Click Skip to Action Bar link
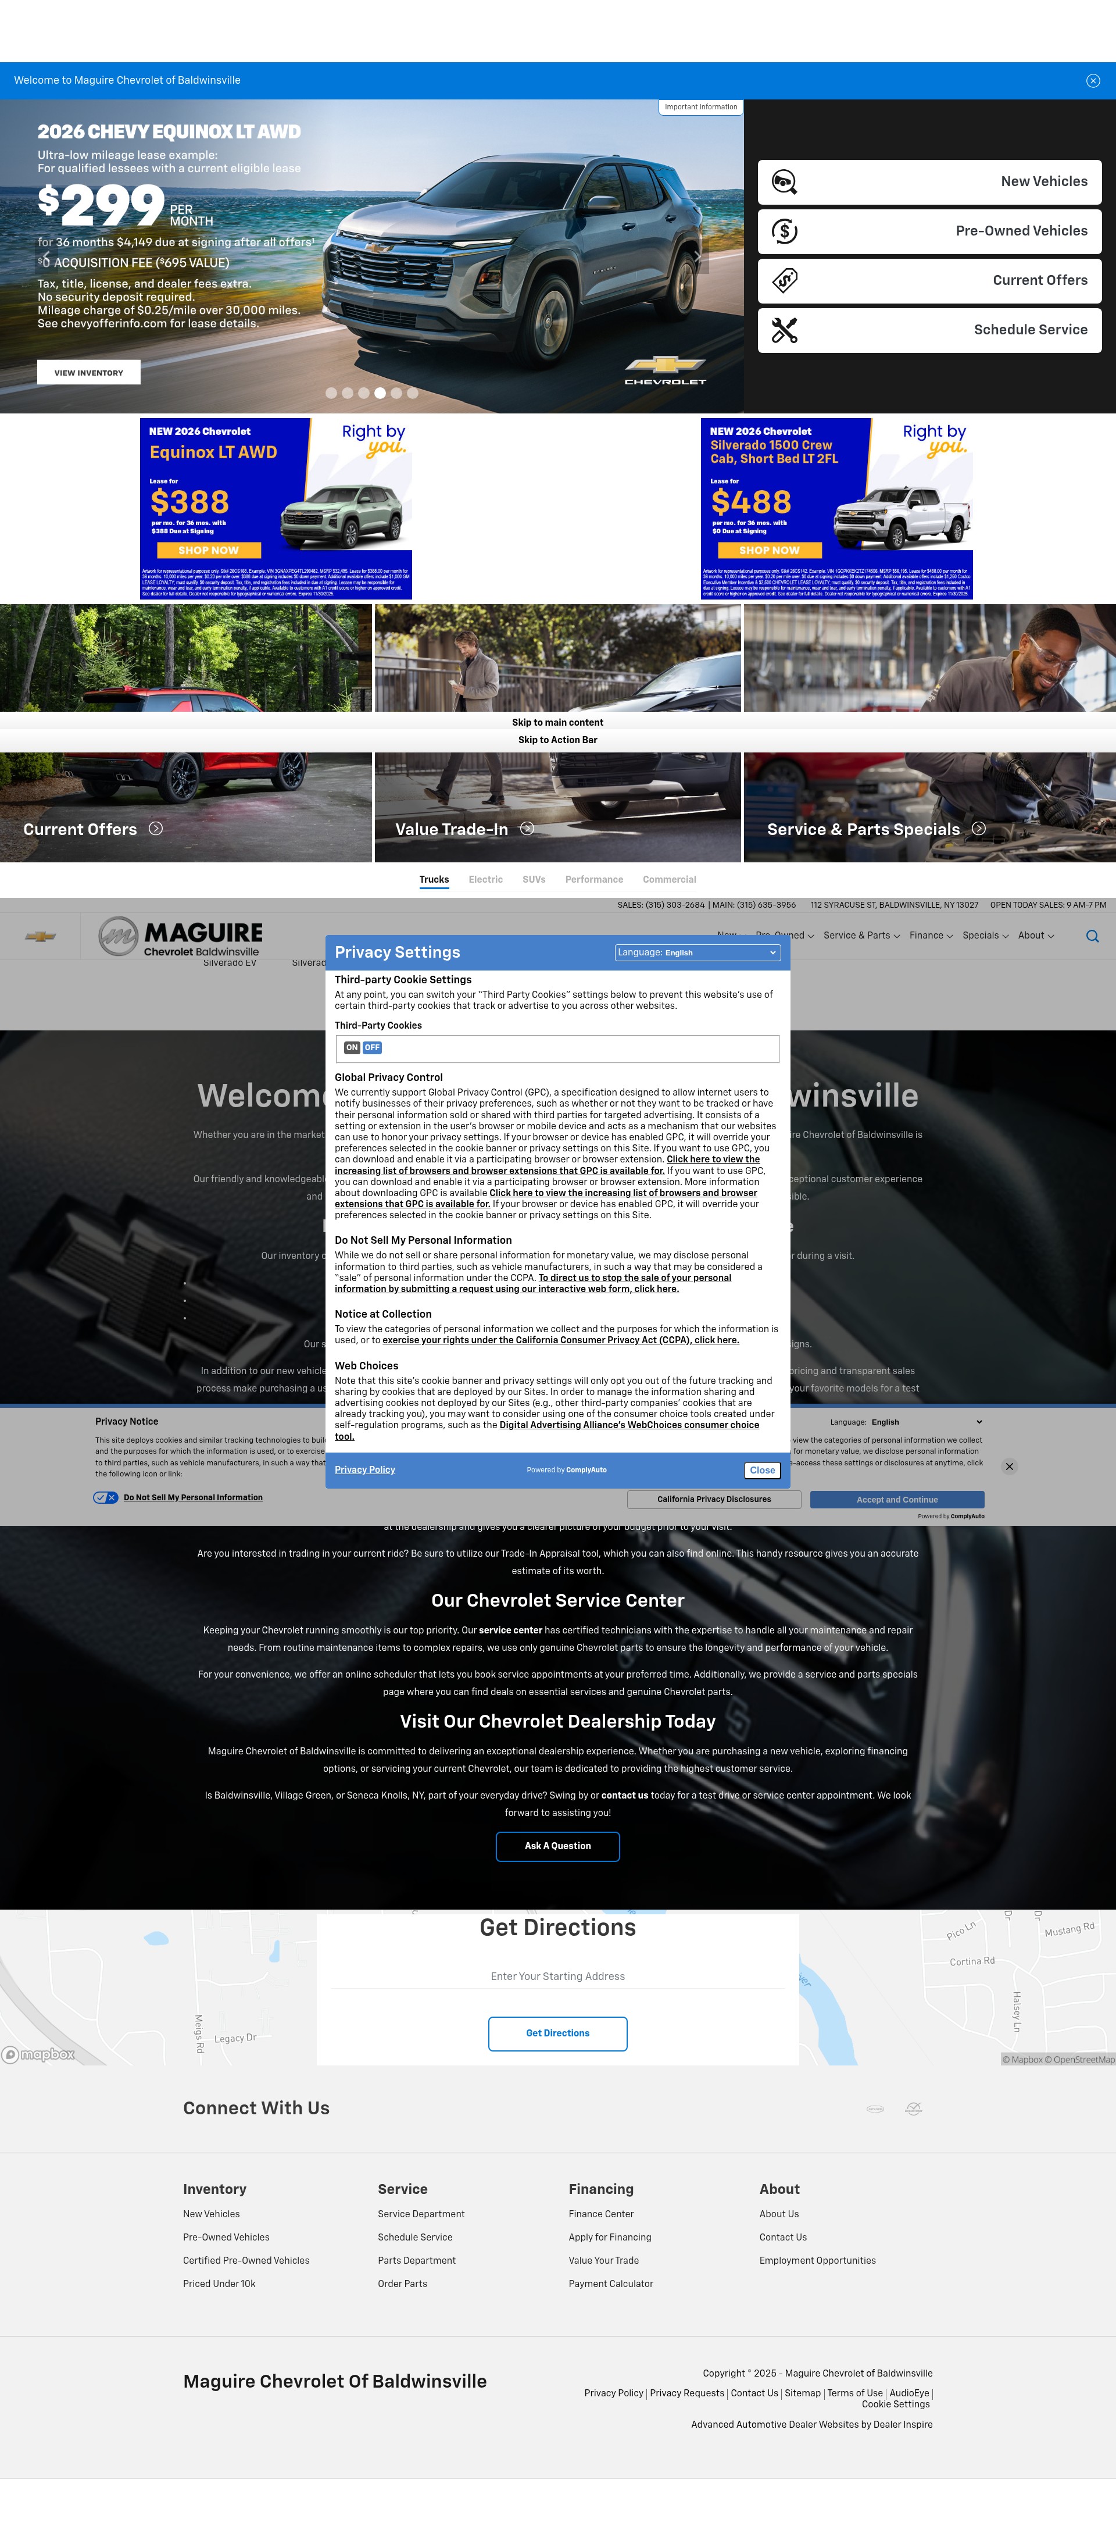Image resolution: width=1116 pixels, height=2526 pixels. click(x=557, y=740)
